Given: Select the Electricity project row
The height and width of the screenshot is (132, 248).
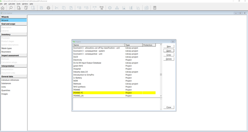Looking at the screenshot, I should click(x=114, y=60).
